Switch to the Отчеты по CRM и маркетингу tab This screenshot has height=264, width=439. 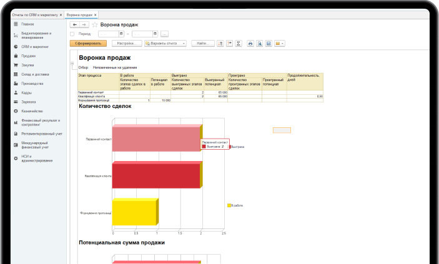click(x=35, y=15)
